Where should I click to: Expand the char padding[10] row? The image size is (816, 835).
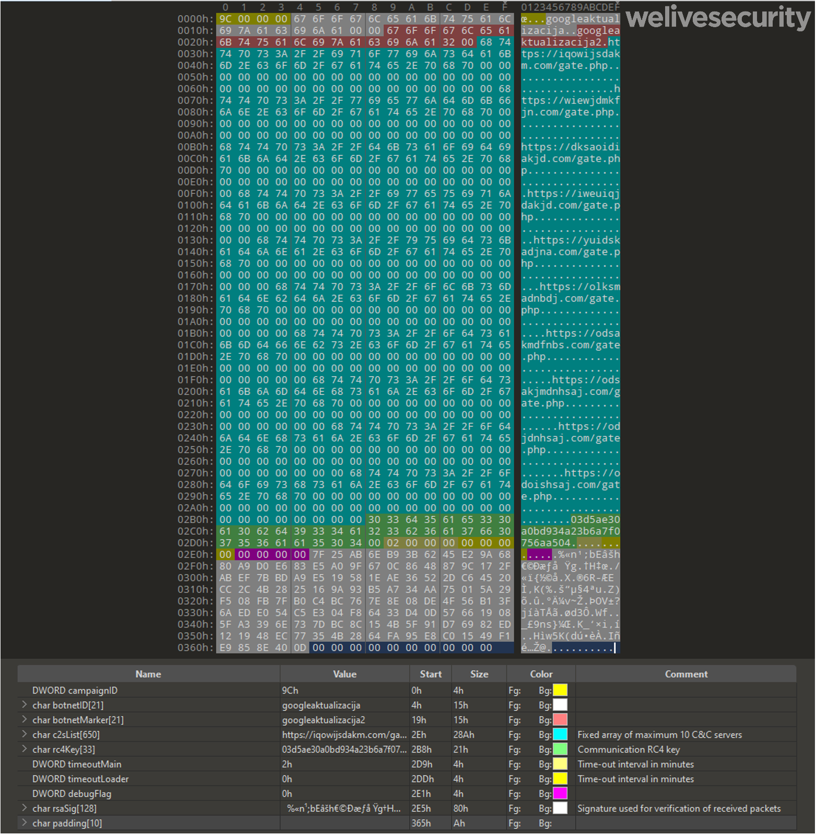[x=24, y=822]
